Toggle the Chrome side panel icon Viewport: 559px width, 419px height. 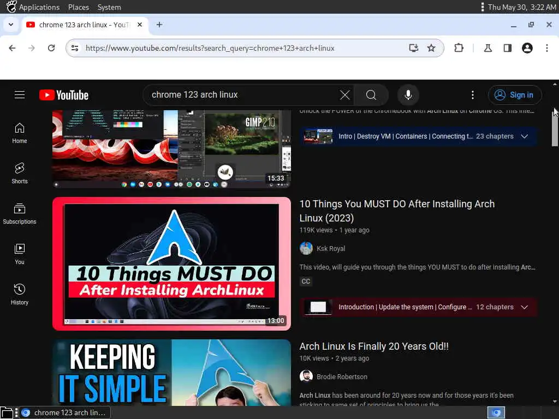(508, 48)
